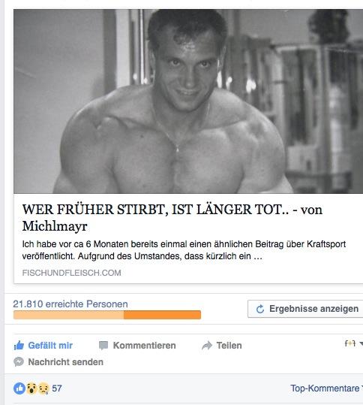Click the Kommentieren speech bubble icon
This screenshot has height=405, width=363.
click(103, 346)
